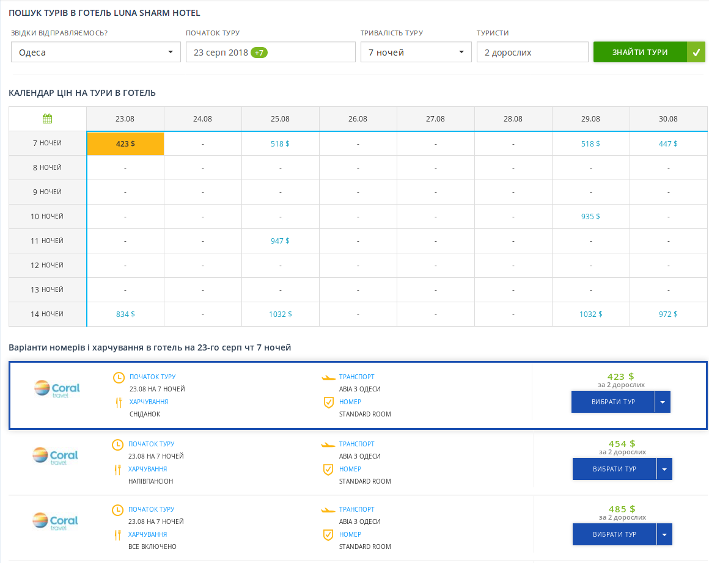Open the tour duration dropdown showing 7 ночей
Image resolution: width=709 pixels, height=563 pixels.
(416, 53)
